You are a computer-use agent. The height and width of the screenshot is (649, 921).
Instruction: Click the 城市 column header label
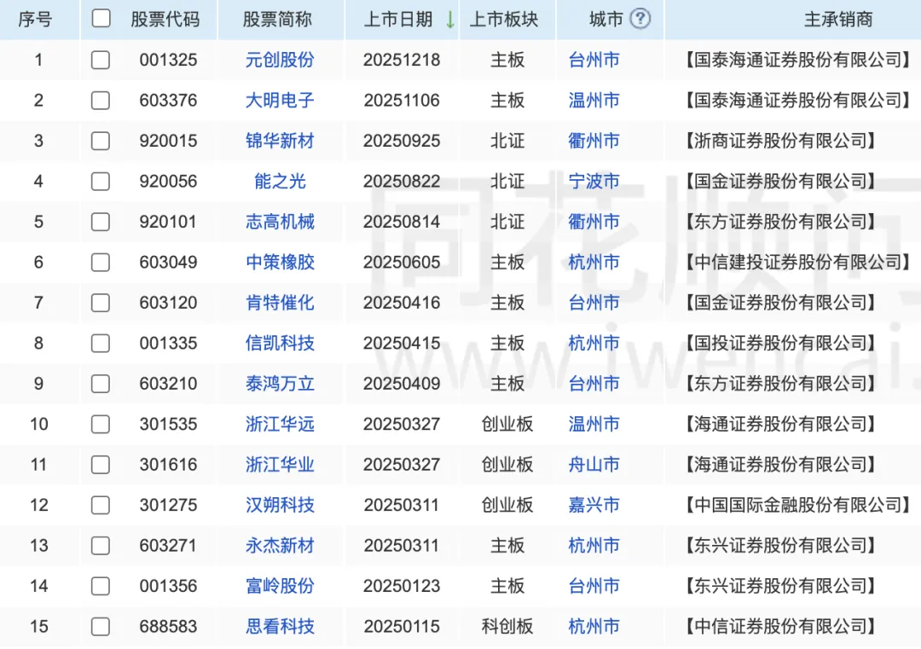click(606, 20)
